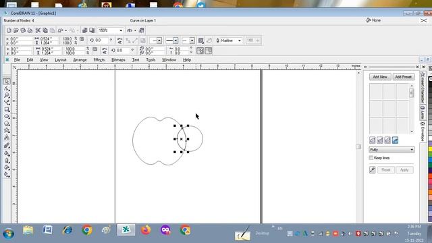The image size is (432, 243).
Task: Click the Save icon in toolbar
Action: tap(23, 30)
